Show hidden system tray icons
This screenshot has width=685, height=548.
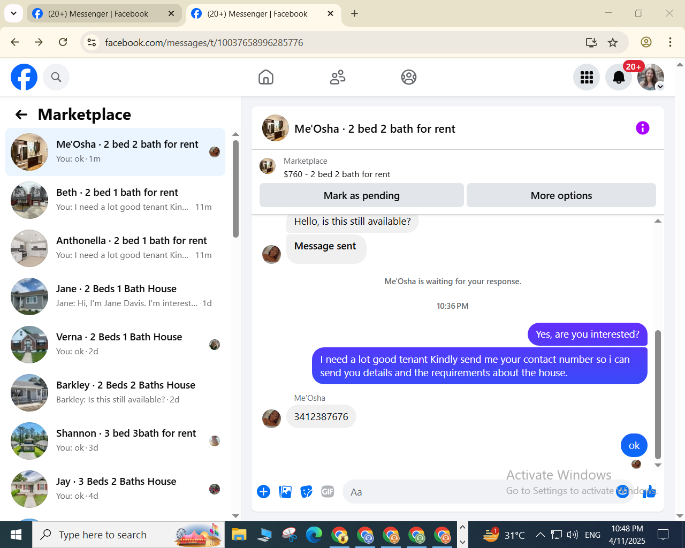coord(541,535)
